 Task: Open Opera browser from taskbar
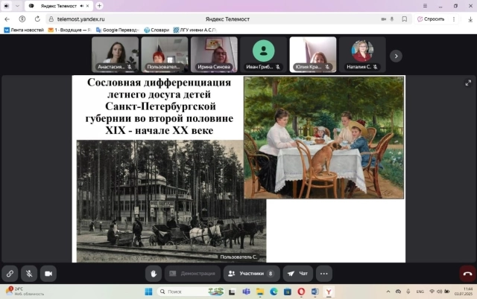[x=301, y=292]
